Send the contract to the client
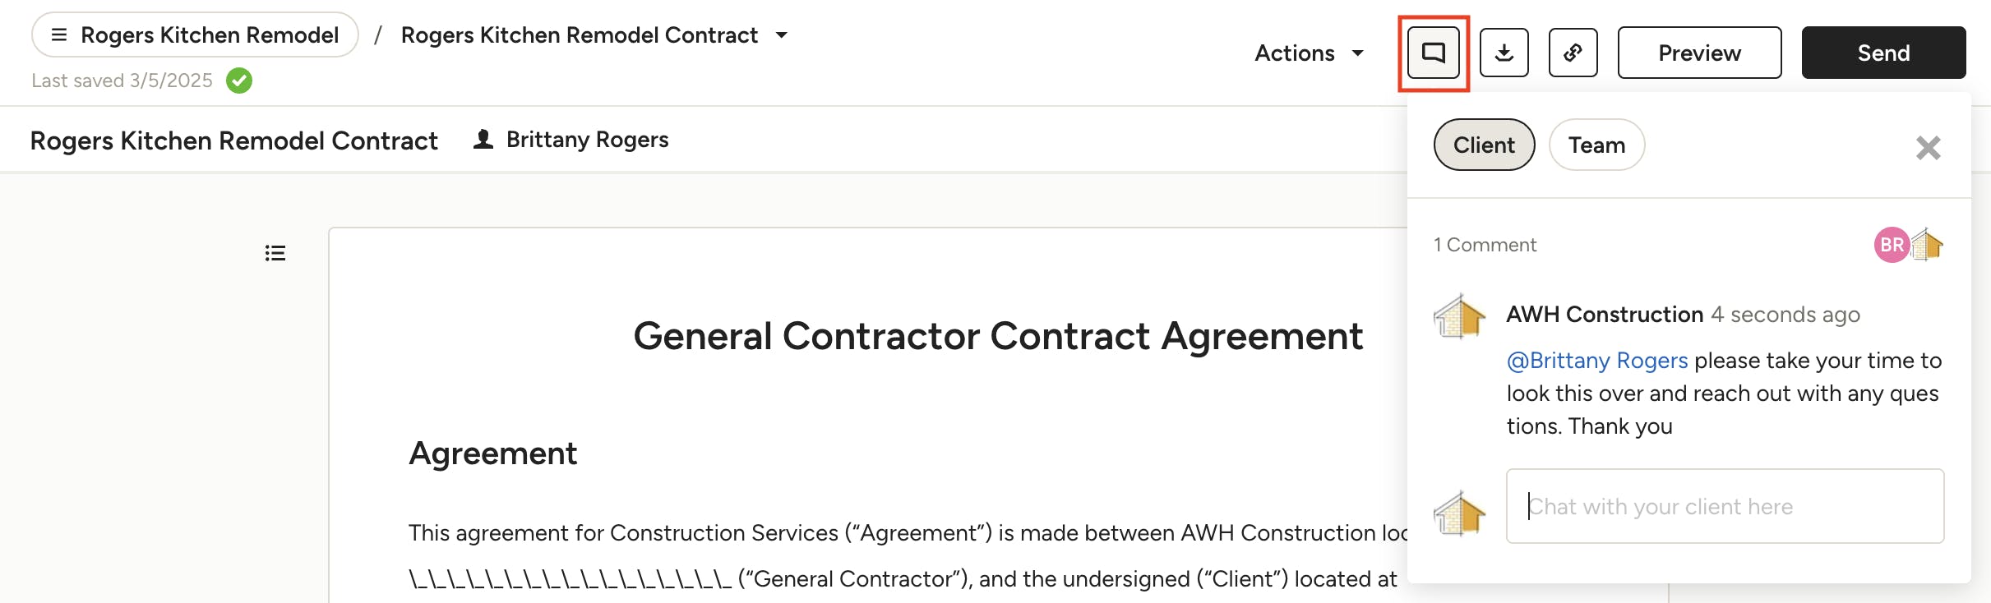The height and width of the screenshot is (603, 1991). (x=1883, y=53)
